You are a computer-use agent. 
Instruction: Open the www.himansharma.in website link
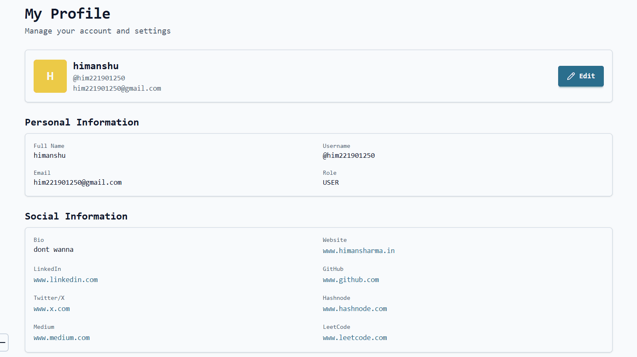coord(359,251)
